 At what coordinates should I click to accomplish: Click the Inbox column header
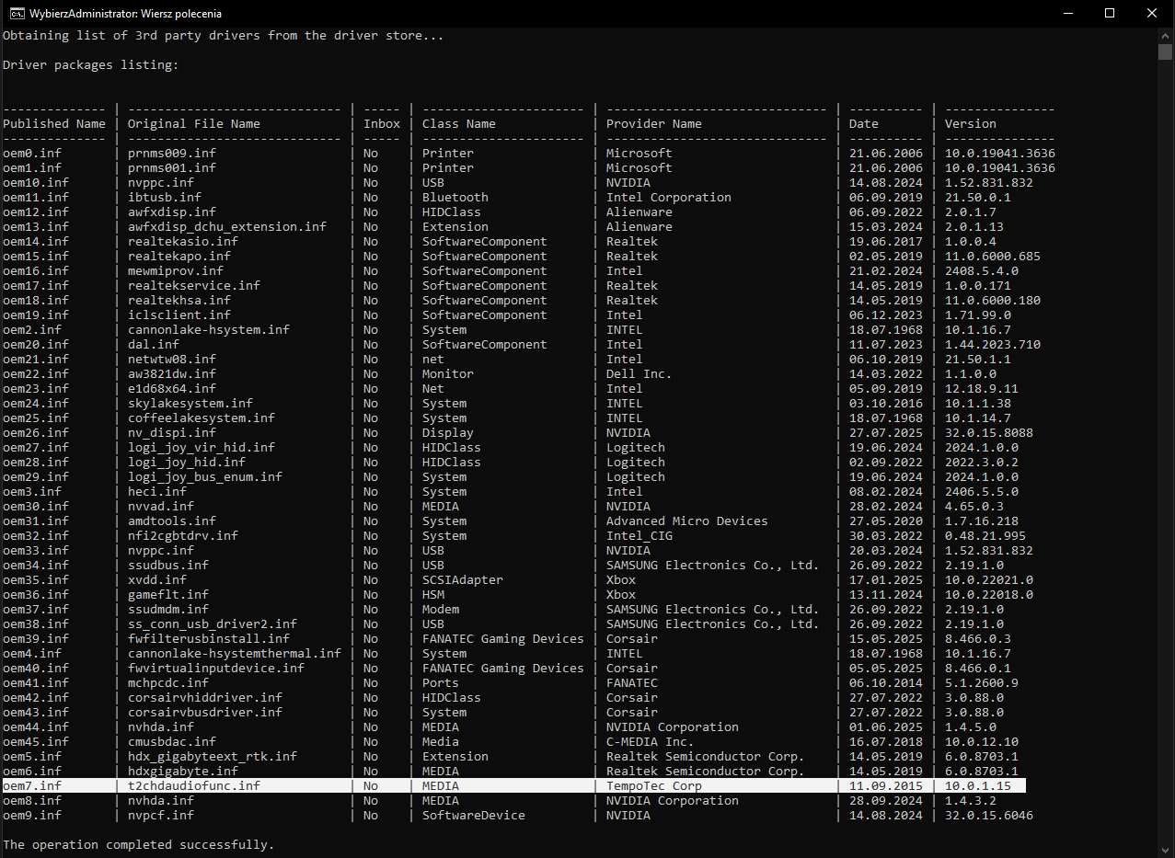(x=382, y=124)
